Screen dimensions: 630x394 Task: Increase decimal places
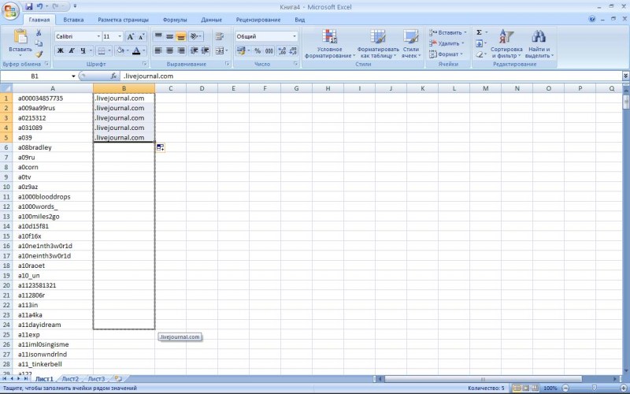click(x=282, y=50)
